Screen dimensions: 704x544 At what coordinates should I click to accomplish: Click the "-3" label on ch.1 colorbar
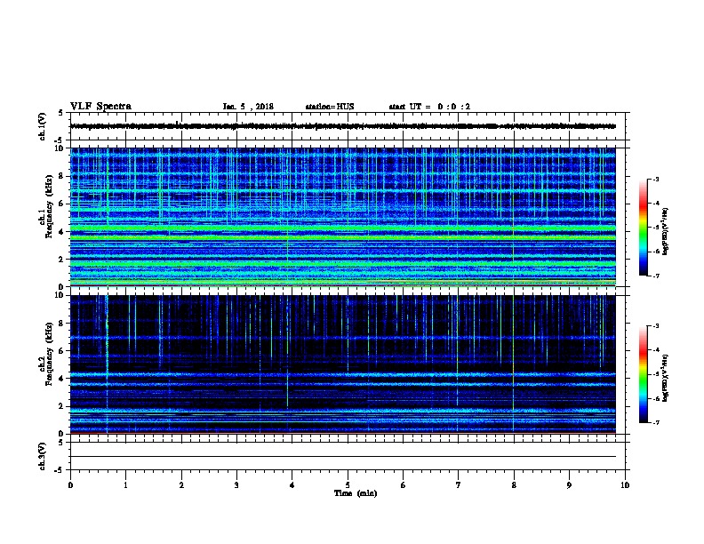coord(656,179)
